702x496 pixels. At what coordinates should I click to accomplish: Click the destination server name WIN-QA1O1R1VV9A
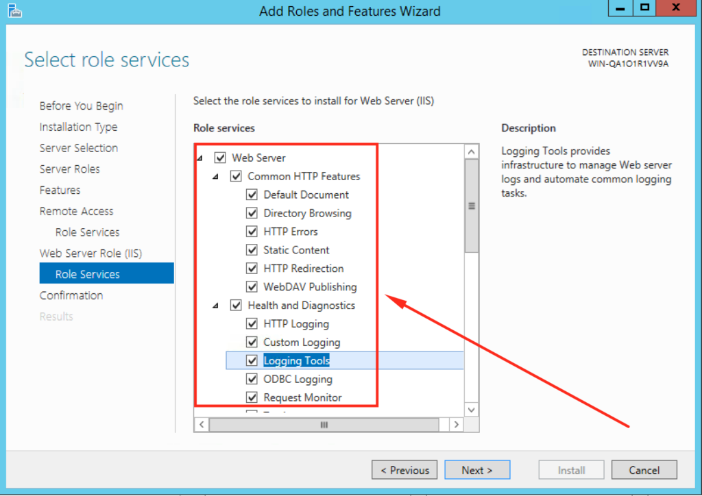pos(628,64)
